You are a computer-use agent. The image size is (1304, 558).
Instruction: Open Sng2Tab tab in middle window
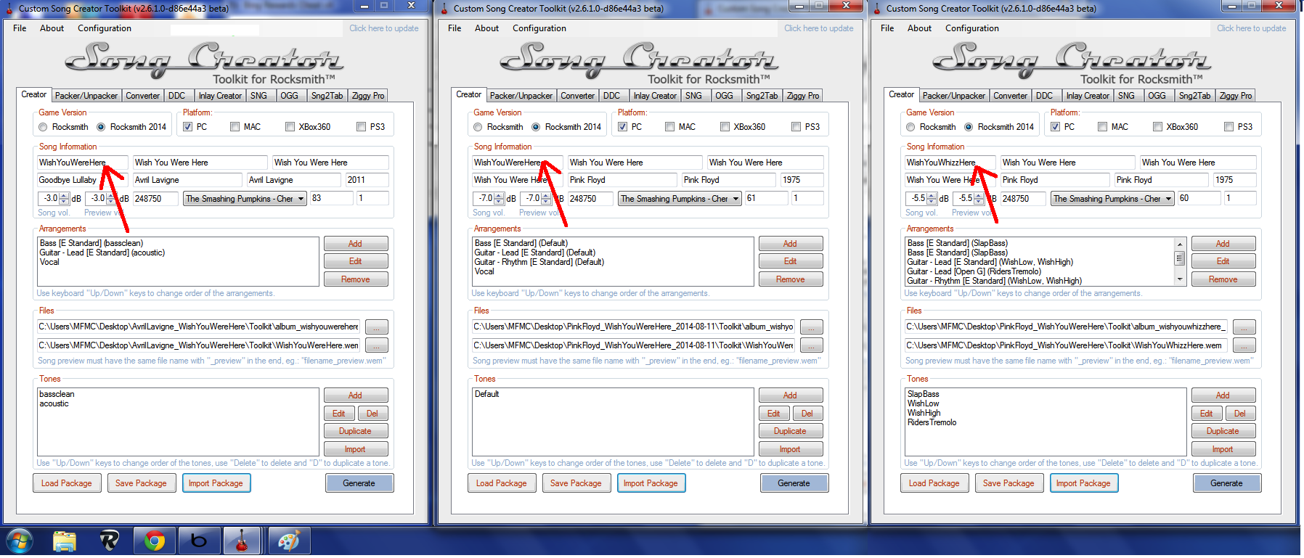click(x=762, y=96)
